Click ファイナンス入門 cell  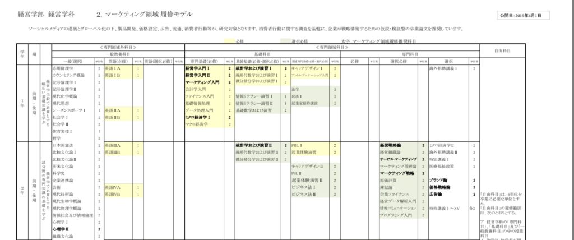point(199,96)
